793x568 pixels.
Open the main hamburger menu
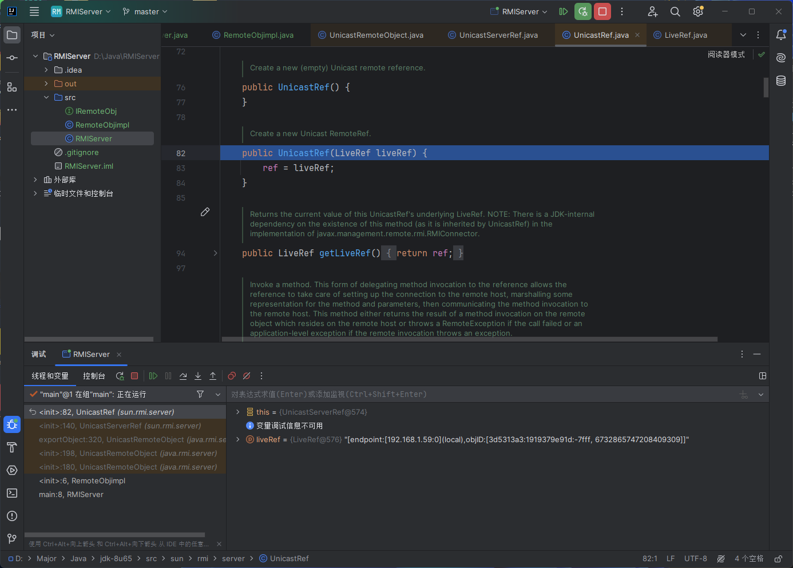point(34,11)
